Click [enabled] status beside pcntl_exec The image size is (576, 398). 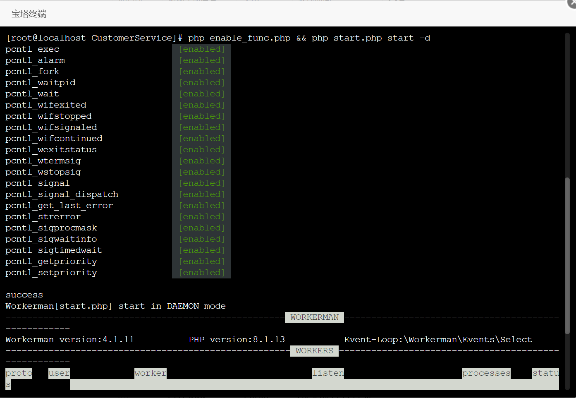click(x=202, y=49)
